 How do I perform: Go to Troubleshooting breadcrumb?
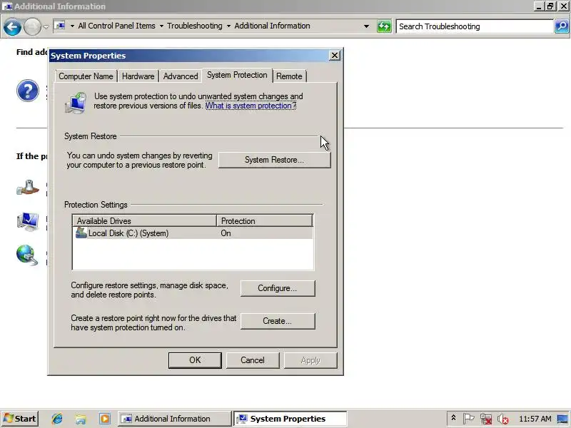point(194,26)
